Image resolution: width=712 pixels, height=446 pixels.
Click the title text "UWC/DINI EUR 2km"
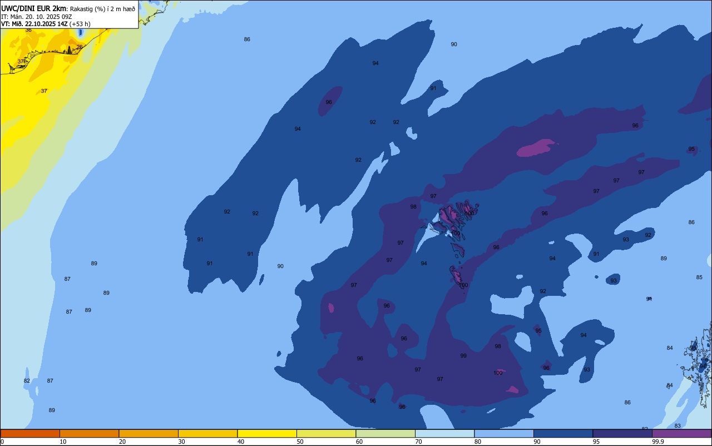click(x=34, y=8)
